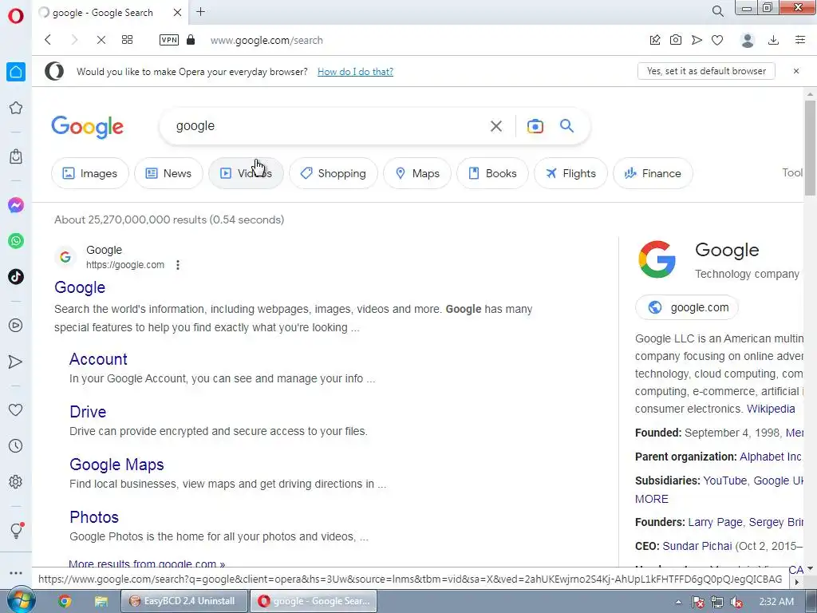Viewport: 817px width, 613px height.
Task: Toggle the VPN badge in address bar
Action: coord(169,40)
